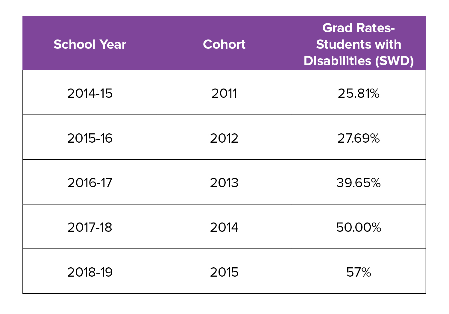Screen dimensions: 449x314
Task: Select the 50.00% grad rate cell
Action: 359,227
